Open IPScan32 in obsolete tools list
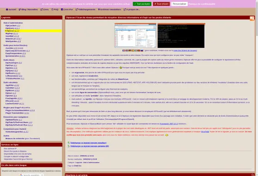Image resolution: width=258 pixels, height=176 pixels. (12, 101)
